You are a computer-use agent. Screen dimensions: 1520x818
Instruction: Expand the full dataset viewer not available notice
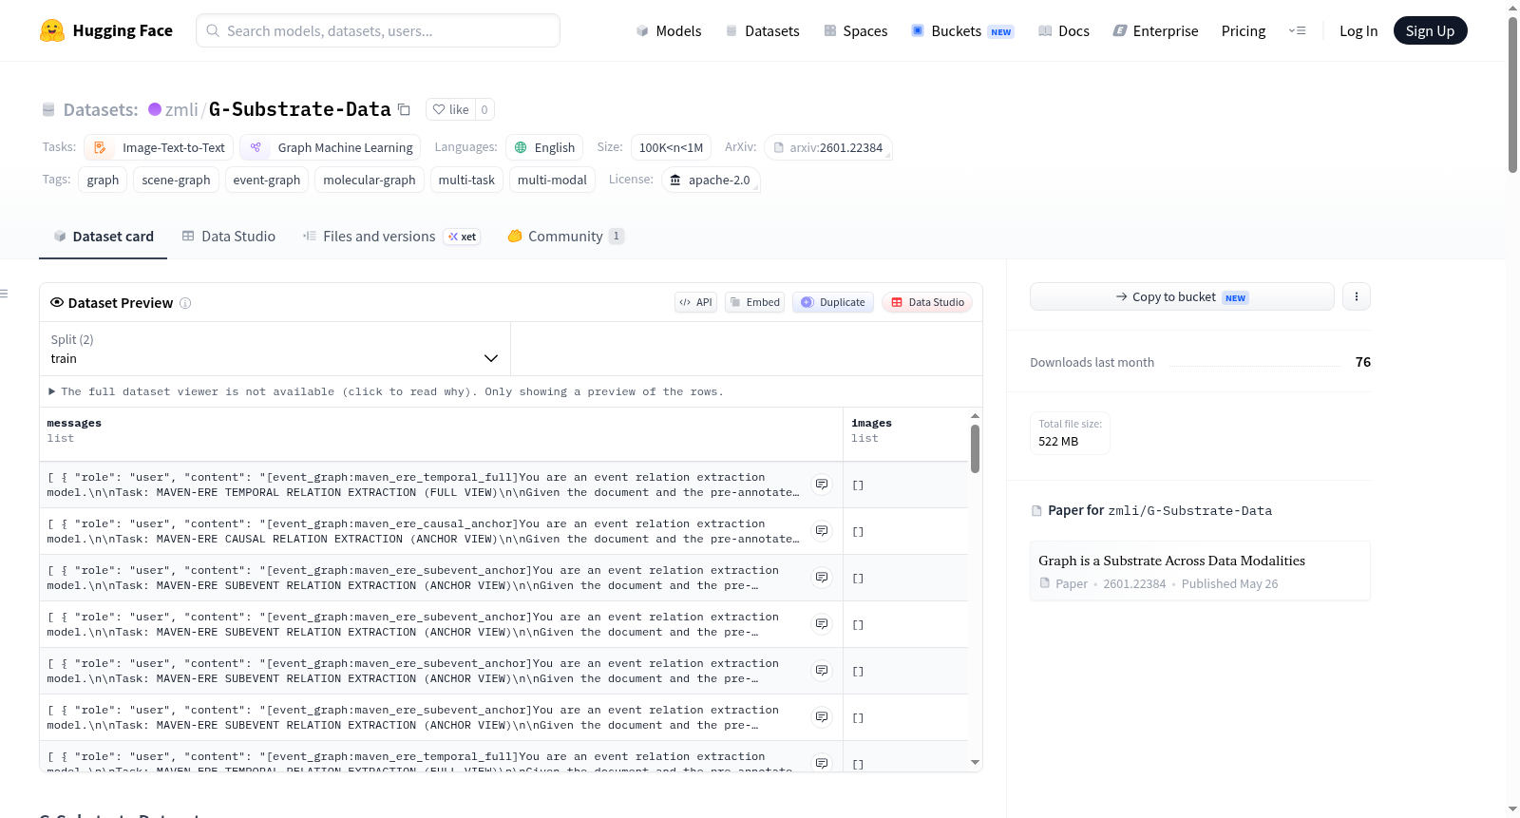point(386,391)
